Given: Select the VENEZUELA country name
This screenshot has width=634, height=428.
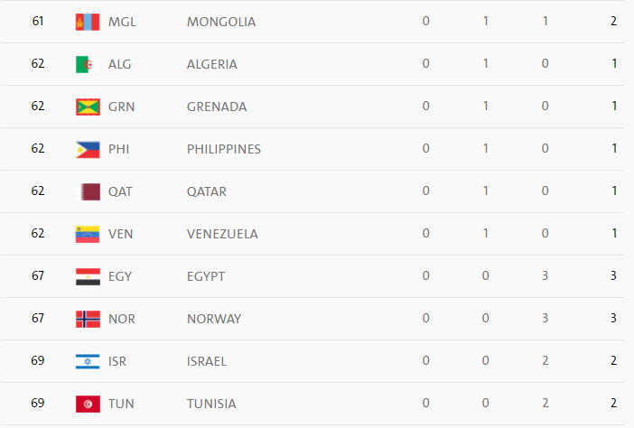Looking at the screenshot, I should pyautogui.click(x=222, y=234).
